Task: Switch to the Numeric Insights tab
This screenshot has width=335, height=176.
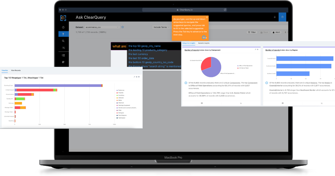Action: pos(204,43)
